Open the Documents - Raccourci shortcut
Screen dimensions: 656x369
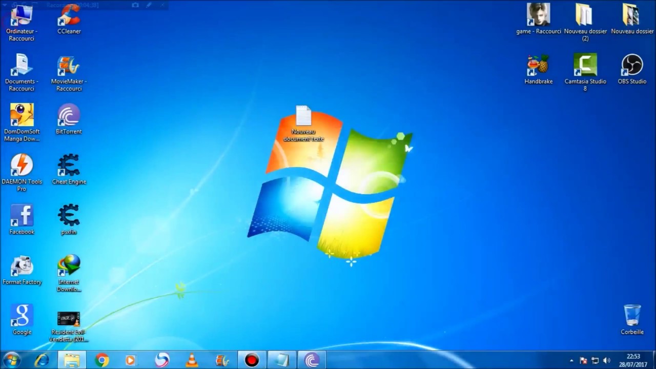coord(22,73)
